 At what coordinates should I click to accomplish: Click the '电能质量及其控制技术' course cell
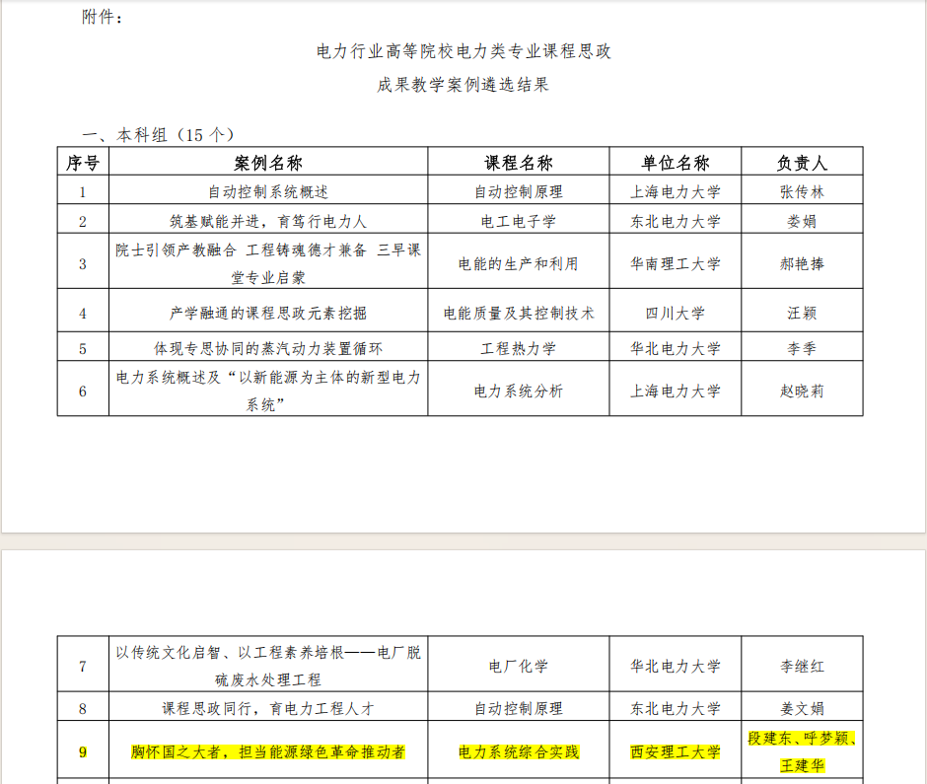519,314
